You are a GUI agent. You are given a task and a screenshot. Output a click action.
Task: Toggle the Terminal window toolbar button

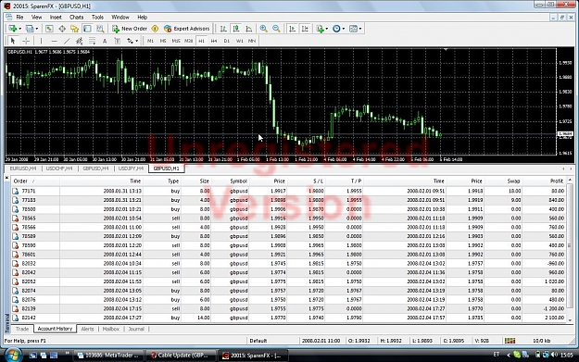[87, 29]
